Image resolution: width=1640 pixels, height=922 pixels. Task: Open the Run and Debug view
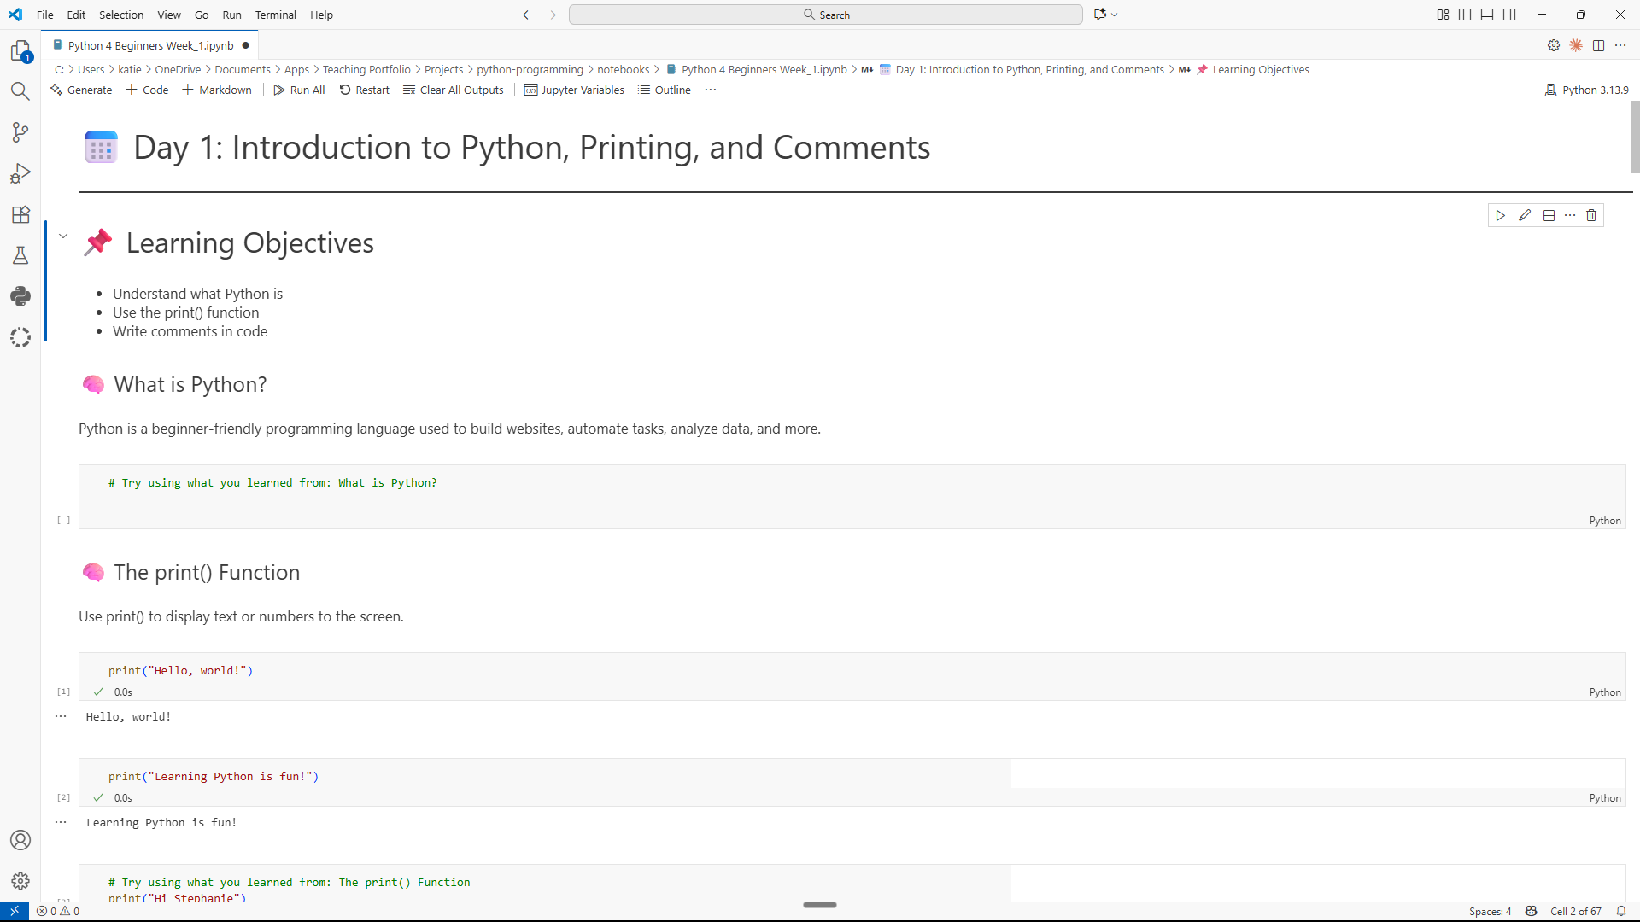(20, 173)
